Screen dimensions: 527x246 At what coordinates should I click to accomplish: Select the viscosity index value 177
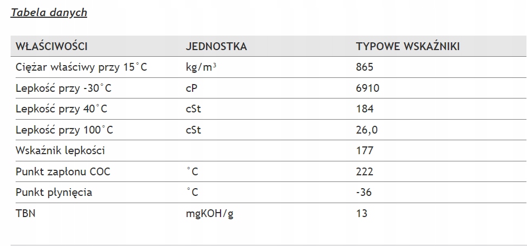[x=364, y=150]
